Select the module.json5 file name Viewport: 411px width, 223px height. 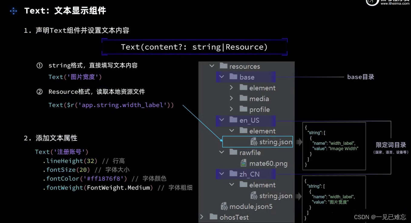click(251, 207)
